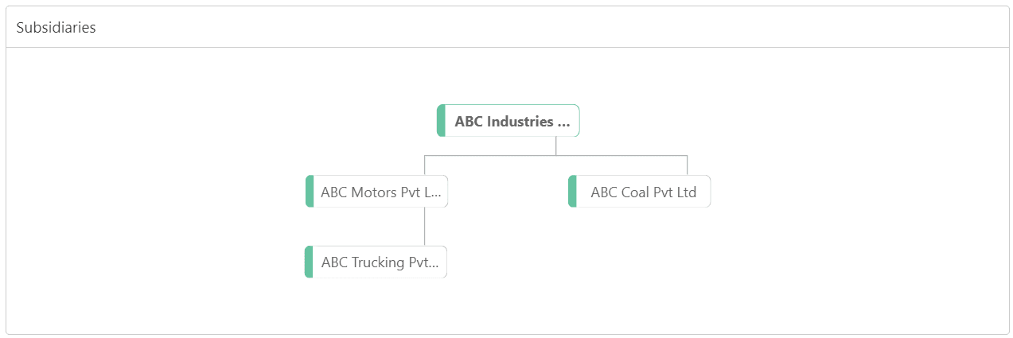Click the green bar on ABC Trucking node

[309, 262]
